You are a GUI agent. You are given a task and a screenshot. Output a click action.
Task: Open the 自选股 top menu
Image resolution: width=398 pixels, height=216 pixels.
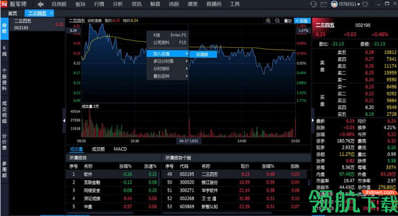tap(59, 4)
